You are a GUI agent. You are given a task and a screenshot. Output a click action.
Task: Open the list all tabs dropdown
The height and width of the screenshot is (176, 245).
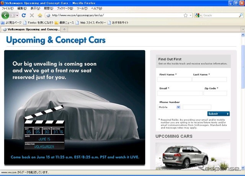pyautogui.click(x=243, y=29)
